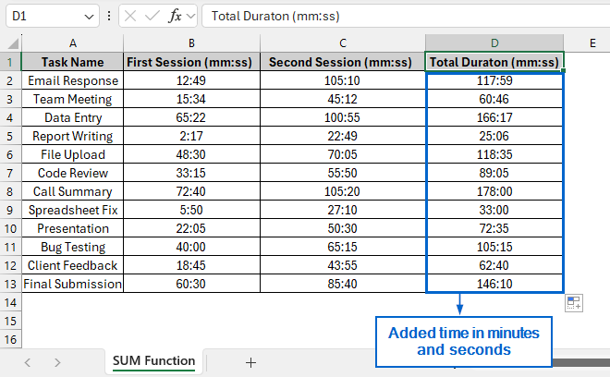
Task: Select column E header
Action: [592, 43]
